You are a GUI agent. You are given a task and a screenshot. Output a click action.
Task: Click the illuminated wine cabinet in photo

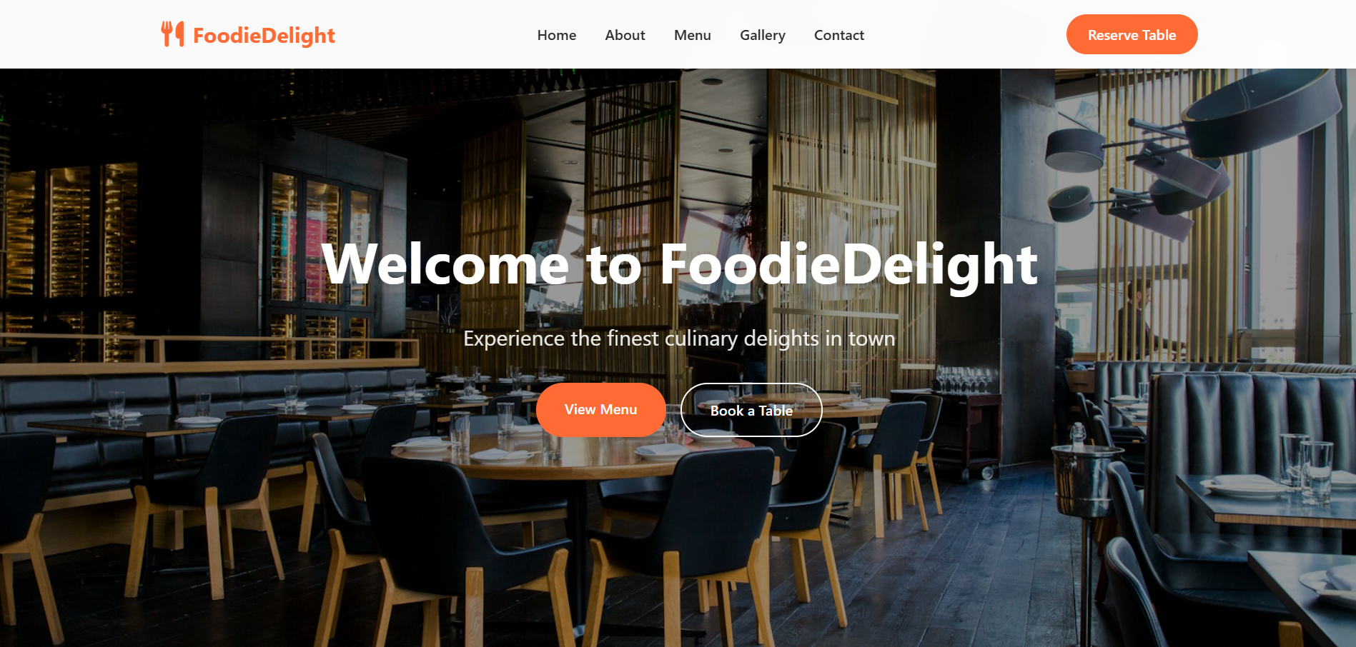[71, 236]
